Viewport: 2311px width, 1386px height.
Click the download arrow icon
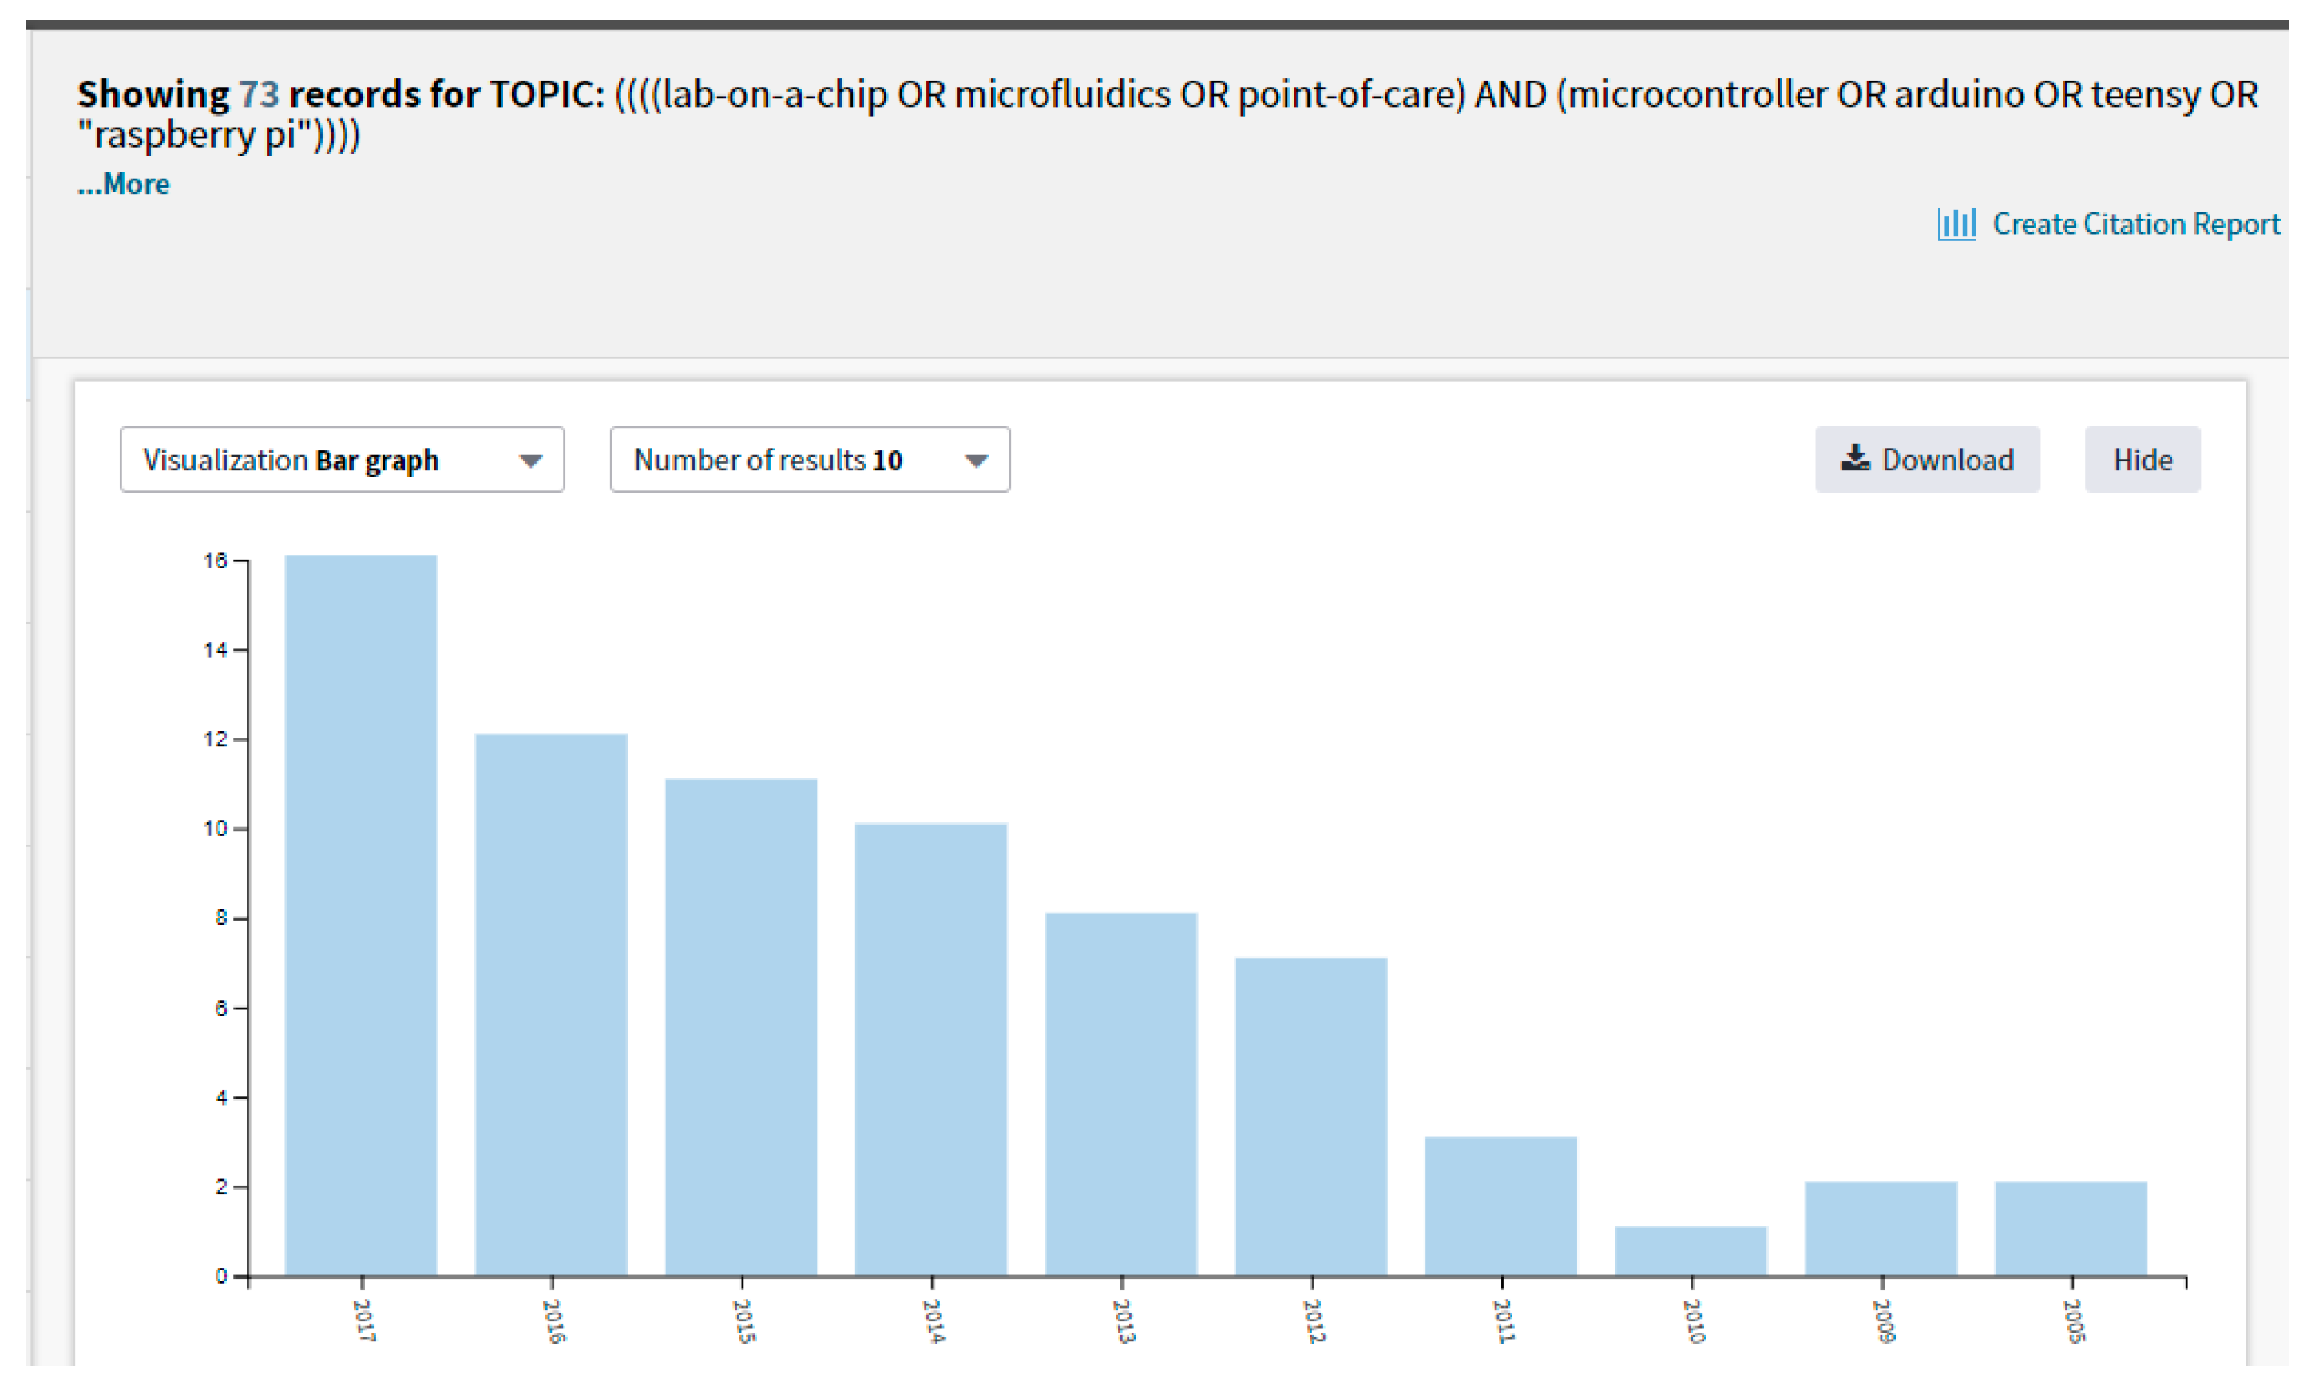point(1854,457)
